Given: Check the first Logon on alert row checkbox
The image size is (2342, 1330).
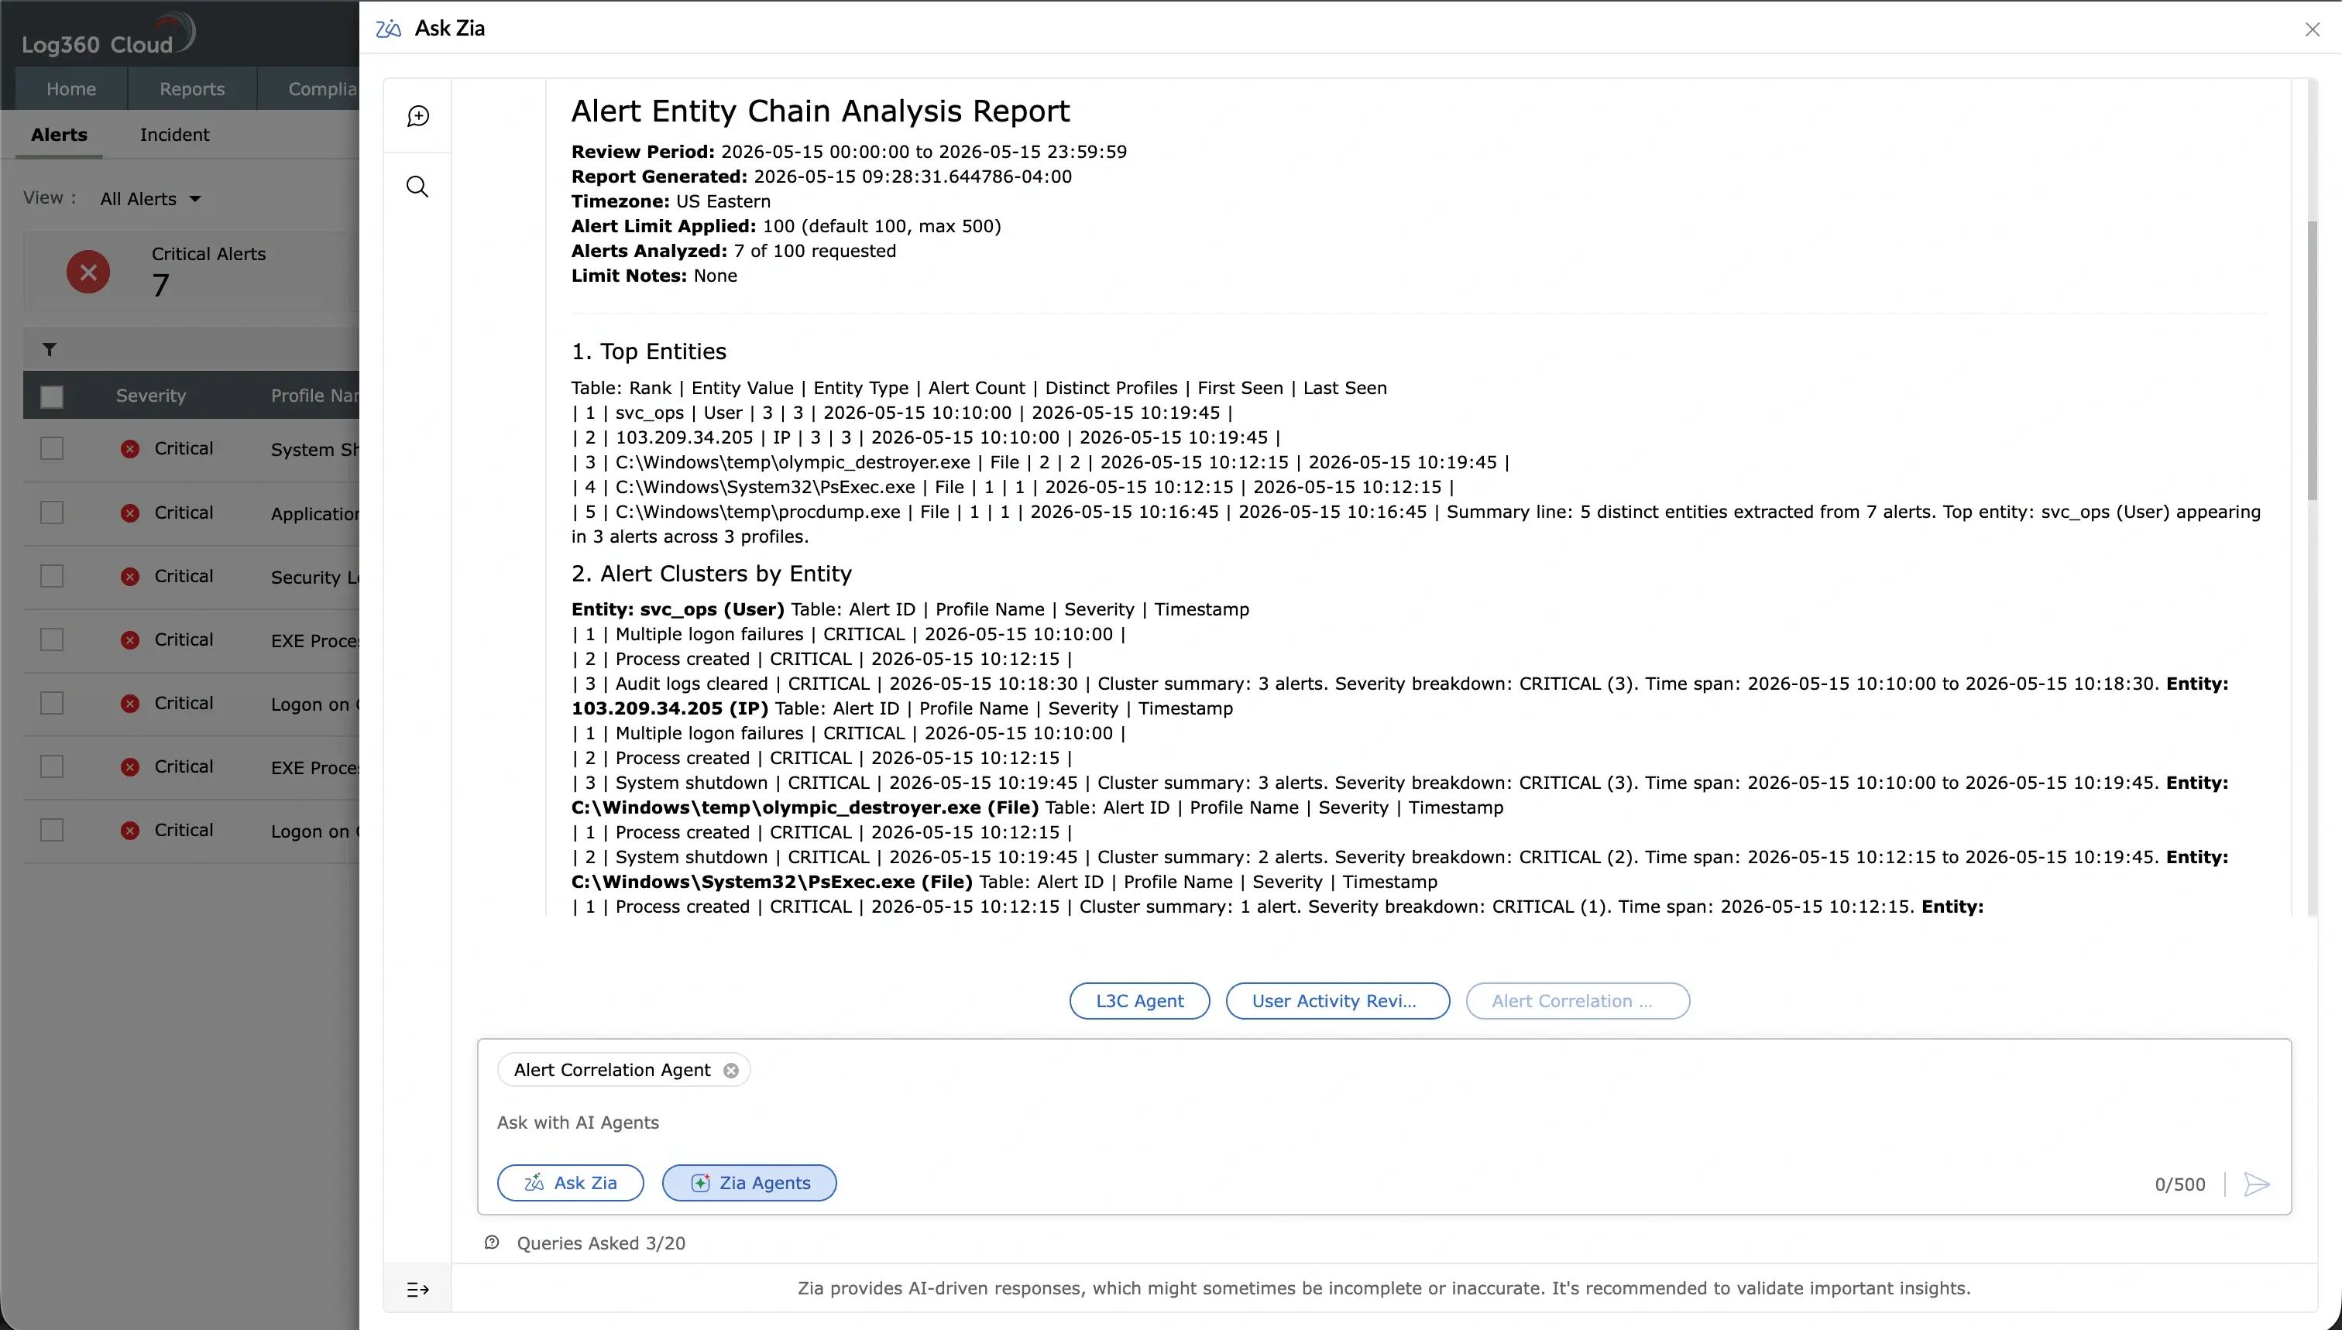Looking at the screenshot, I should pyautogui.click(x=52, y=704).
